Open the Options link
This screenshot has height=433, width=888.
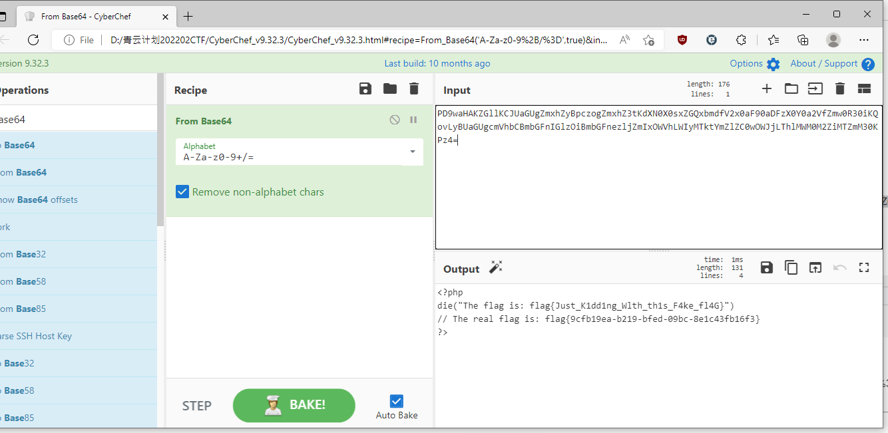click(x=746, y=63)
